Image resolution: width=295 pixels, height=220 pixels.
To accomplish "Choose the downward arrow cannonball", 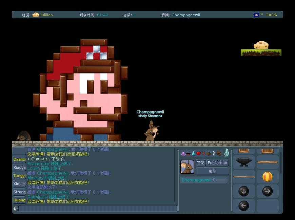I will tap(244, 191).
